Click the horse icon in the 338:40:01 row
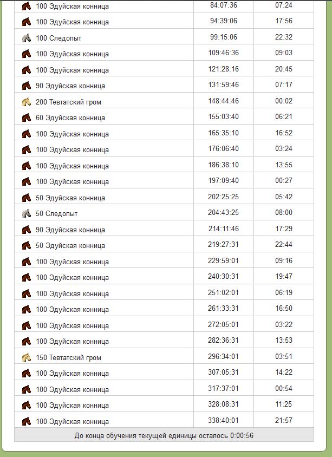Screen dimensions: 332x457 (27, 421)
